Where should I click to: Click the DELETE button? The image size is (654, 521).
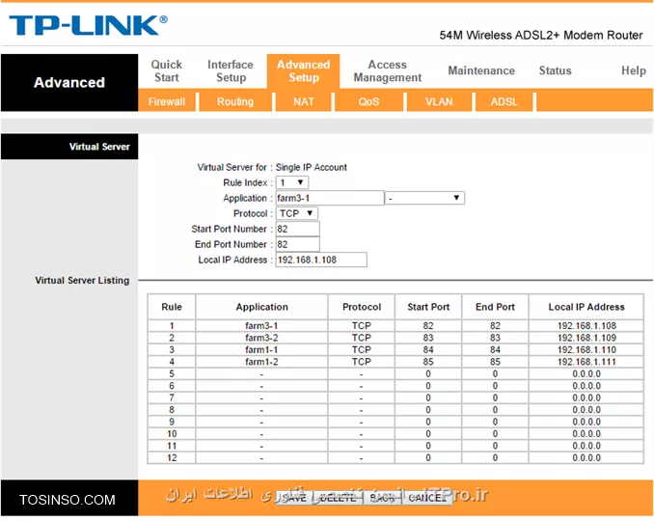click(339, 498)
